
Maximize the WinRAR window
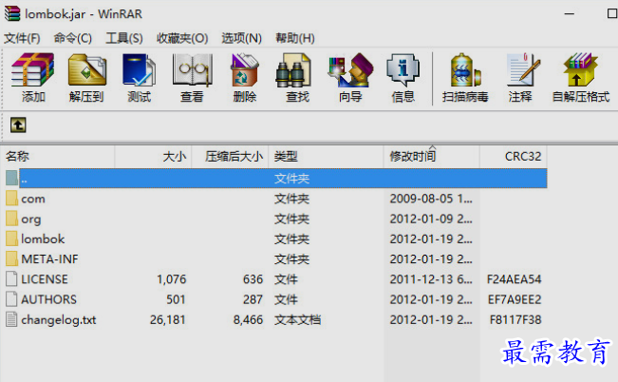click(x=611, y=14)
